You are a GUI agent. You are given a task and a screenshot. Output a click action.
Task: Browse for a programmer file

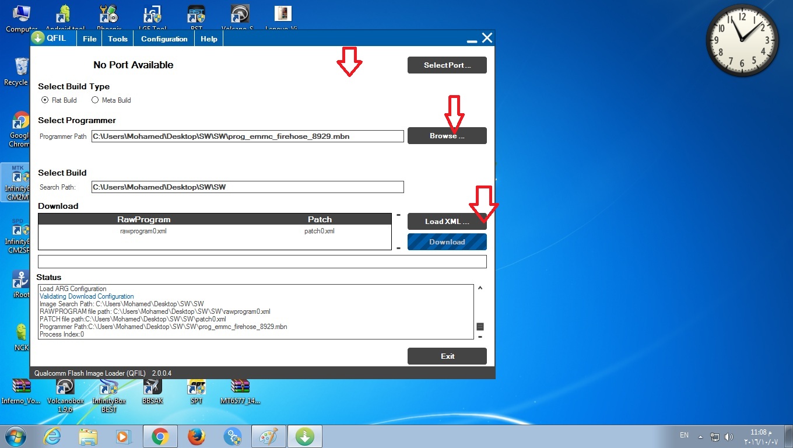tap(447, 136)
